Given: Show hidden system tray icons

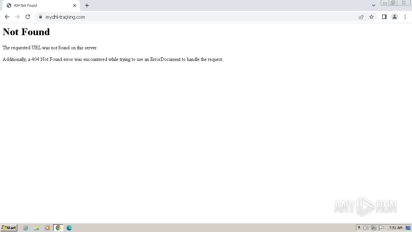Looking at the screenshot, I should [359, 228].
